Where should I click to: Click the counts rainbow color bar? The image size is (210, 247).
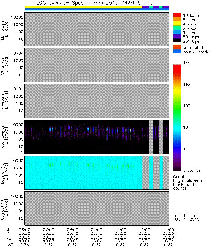click(x=177, y=118)
